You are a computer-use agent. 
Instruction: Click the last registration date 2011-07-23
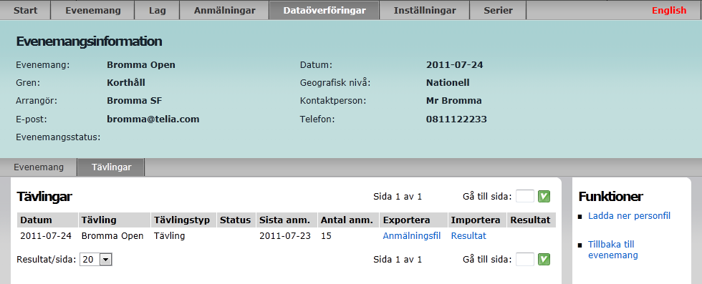(285, 235)
